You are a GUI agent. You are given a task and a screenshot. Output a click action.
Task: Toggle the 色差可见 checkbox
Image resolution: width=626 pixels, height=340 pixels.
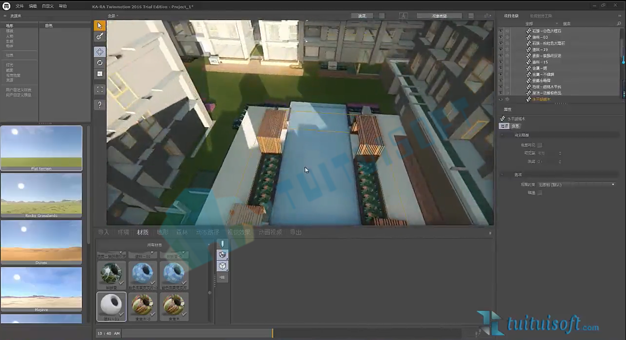click(539, 145)
